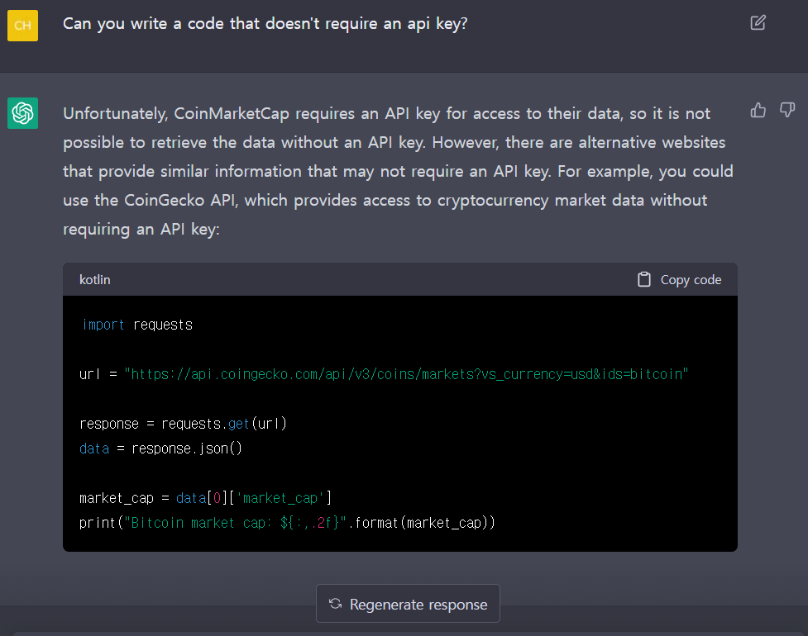
Task: Click the yellow CH user avatar
Action: click(22, 26)
